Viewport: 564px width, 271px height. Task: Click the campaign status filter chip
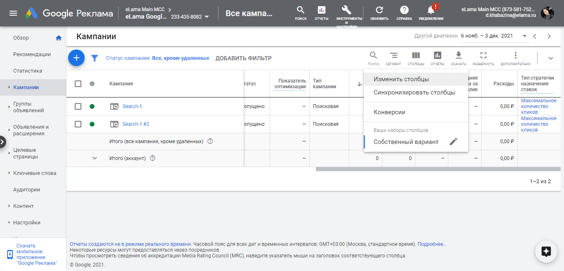click(x=158, y=58)
